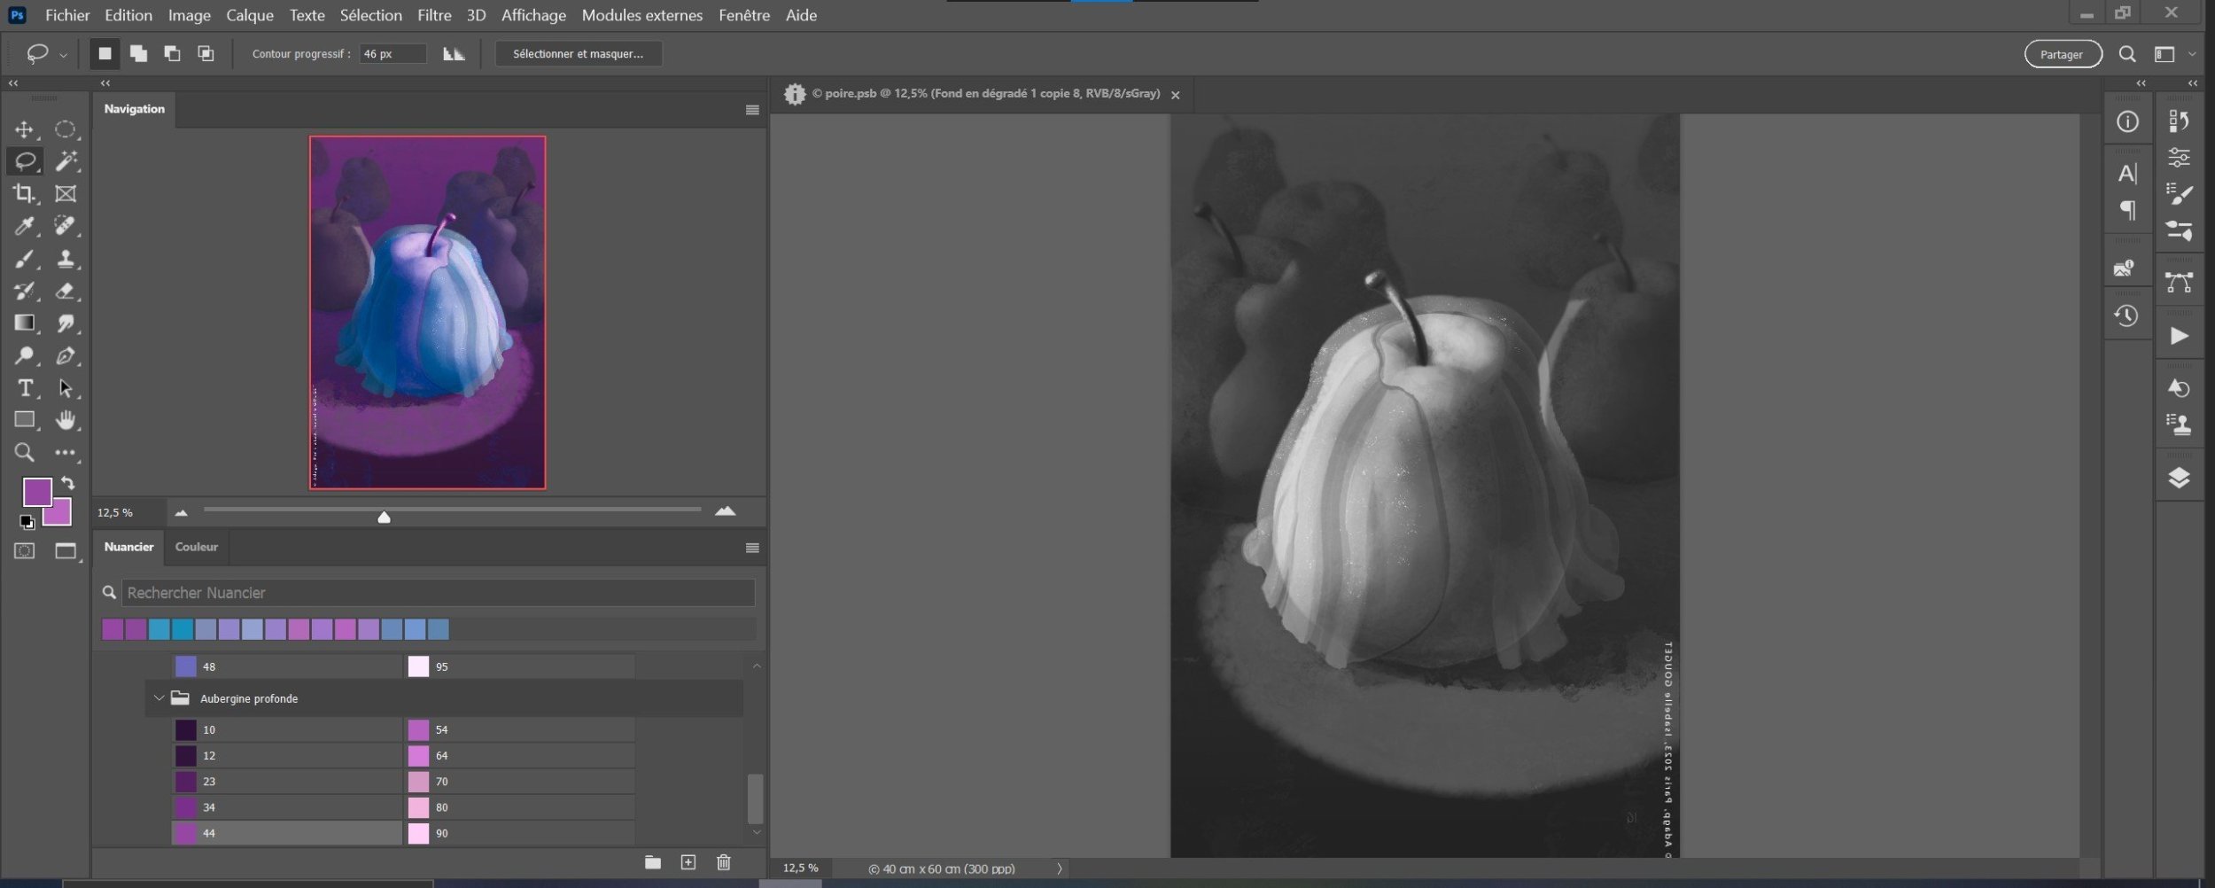Select the Move tool

coord(24,130)
